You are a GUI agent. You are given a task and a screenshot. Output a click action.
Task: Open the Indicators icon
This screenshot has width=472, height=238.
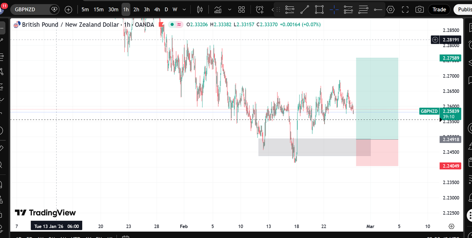(x=218, y=9)
